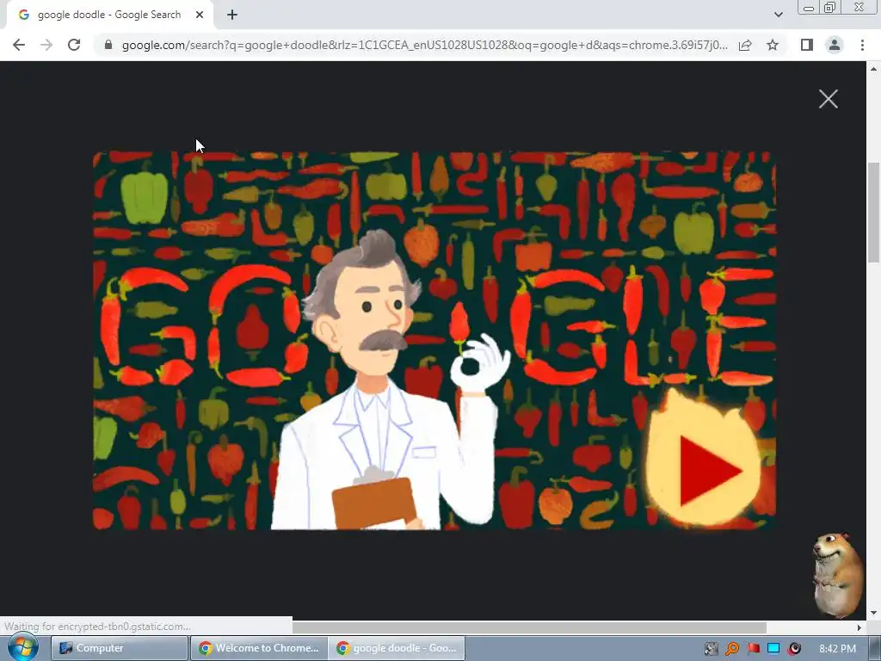The width and height of the screenshot is (881, 661).
Task: Click the scroll down arrow
Action: 873,613
